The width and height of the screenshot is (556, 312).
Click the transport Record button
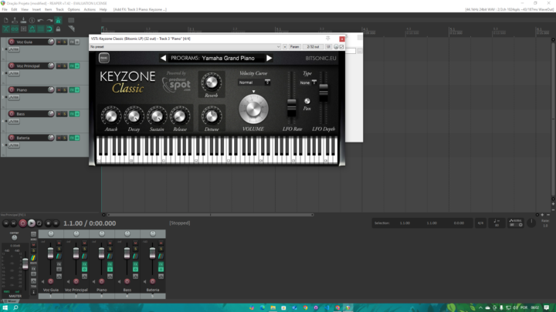(22, 223)
